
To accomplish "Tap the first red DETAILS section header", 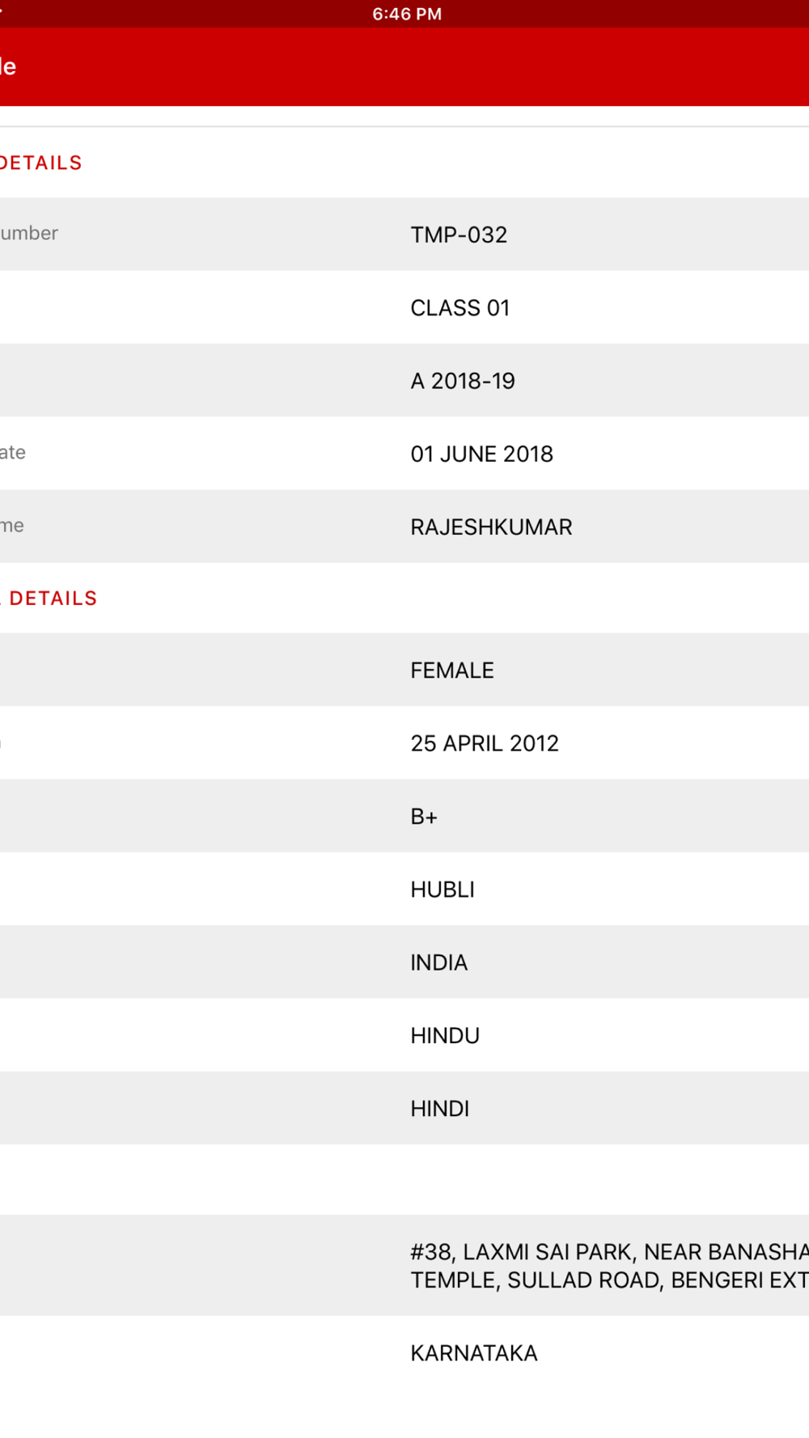I will tap(41, 163).
